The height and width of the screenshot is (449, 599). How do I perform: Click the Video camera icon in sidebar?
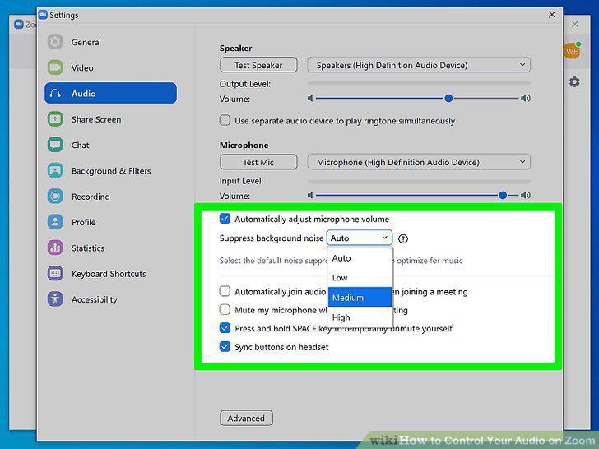click(x=55, y=67)
